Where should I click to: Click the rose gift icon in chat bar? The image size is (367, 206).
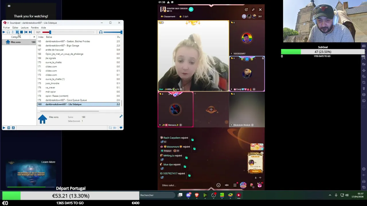[x=252, y=185]
